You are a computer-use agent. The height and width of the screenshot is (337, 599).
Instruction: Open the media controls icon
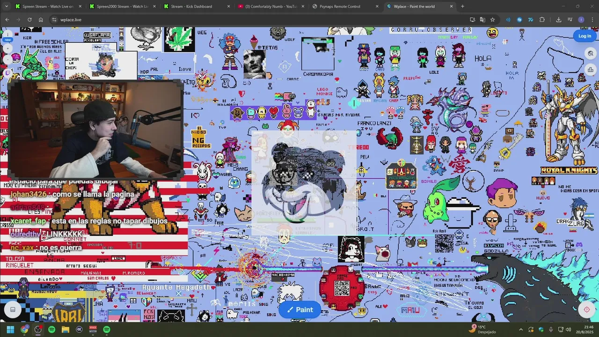[x=570, y=20]
